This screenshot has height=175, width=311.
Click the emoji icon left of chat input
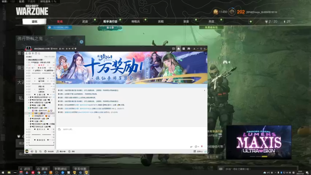[x=59, y=129]
